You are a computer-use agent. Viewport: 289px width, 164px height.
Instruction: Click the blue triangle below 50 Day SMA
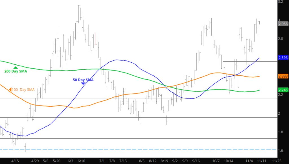pos(83,84)
